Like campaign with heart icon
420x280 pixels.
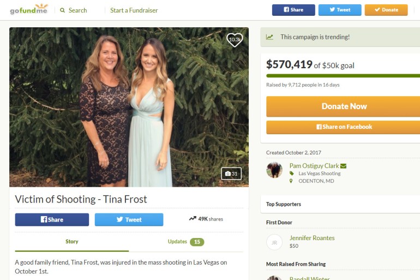pos(235,40)
